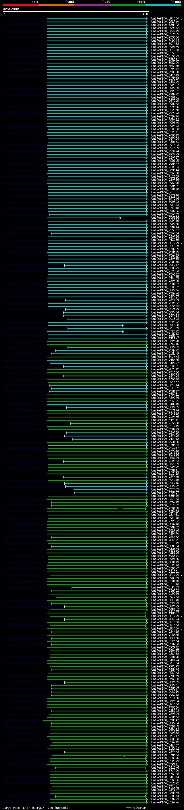This screenshot has width=184, height=810.
Task: Open hit UniRef100_P09672
Action: click(165, 28)
